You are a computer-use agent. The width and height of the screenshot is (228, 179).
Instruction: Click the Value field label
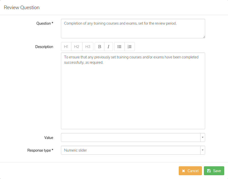49,138
